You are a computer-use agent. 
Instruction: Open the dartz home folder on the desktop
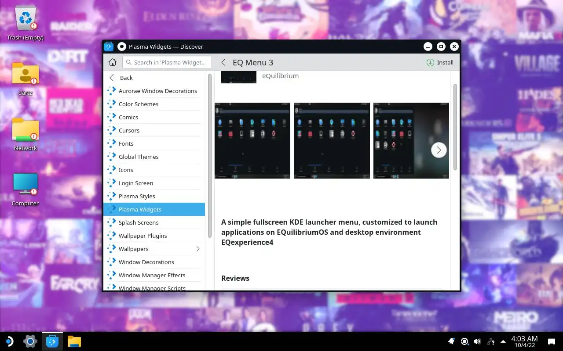click(26, 79)
